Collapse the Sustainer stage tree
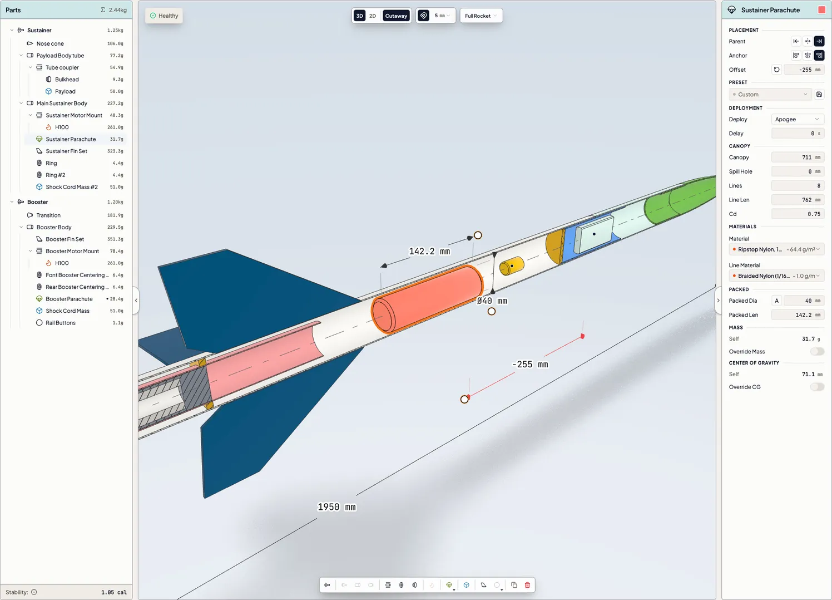The width and height of the screenshot is (832, 600). (x=12, y=31)
